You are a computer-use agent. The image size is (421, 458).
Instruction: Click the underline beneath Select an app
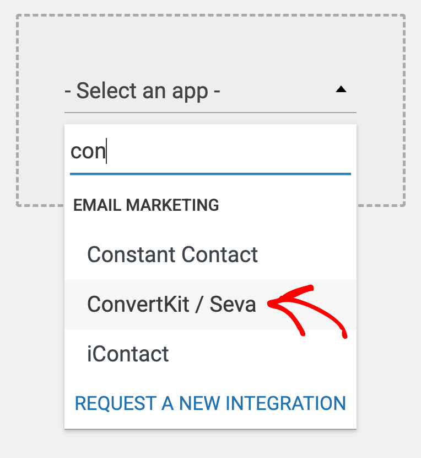point(210,113)
